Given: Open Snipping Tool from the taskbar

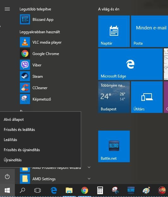Looking at the screenshot, I should point(116,190).
